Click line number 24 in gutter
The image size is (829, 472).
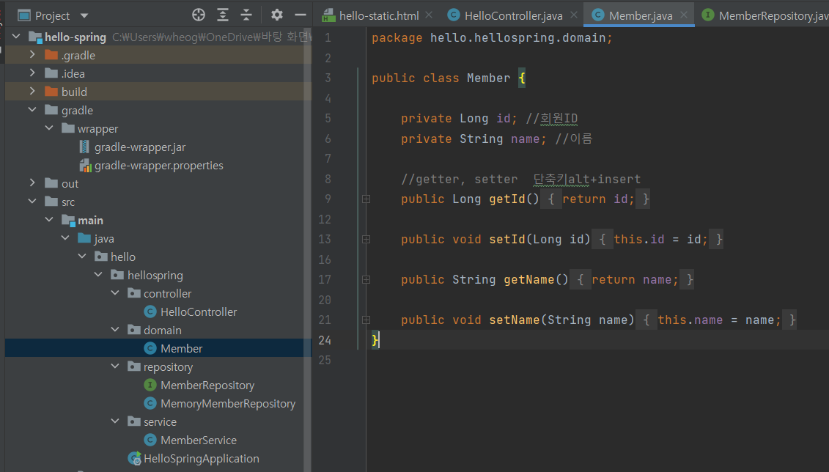coord(325,340)
